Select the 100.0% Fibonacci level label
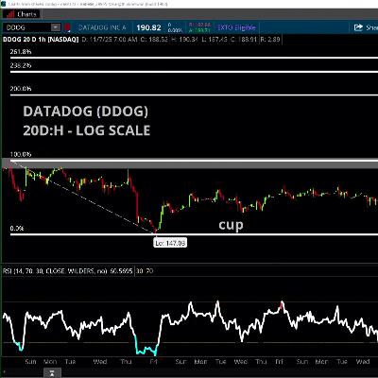The height and width of the screenshot is (378, 378). [21, 155]
